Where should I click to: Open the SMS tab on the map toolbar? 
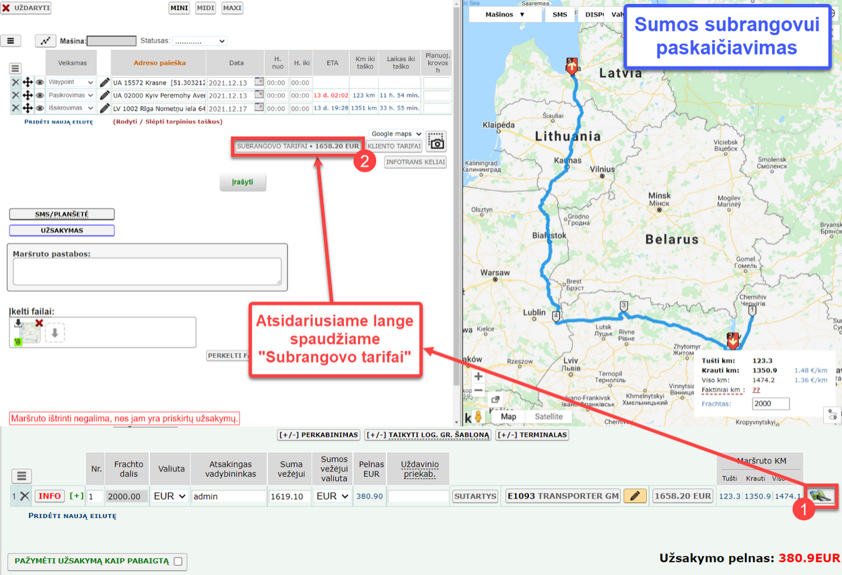coord(560,14)
